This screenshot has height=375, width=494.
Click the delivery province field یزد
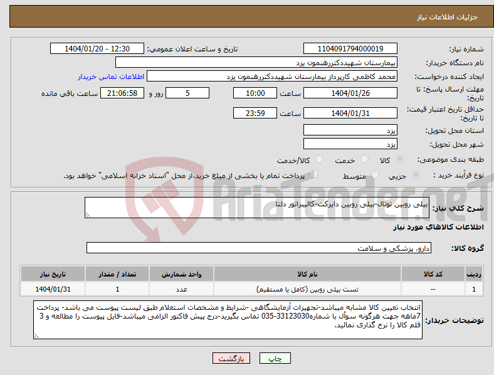[x=350, y=130]
